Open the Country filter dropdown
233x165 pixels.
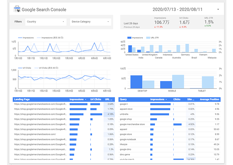(x=46, y=22)
